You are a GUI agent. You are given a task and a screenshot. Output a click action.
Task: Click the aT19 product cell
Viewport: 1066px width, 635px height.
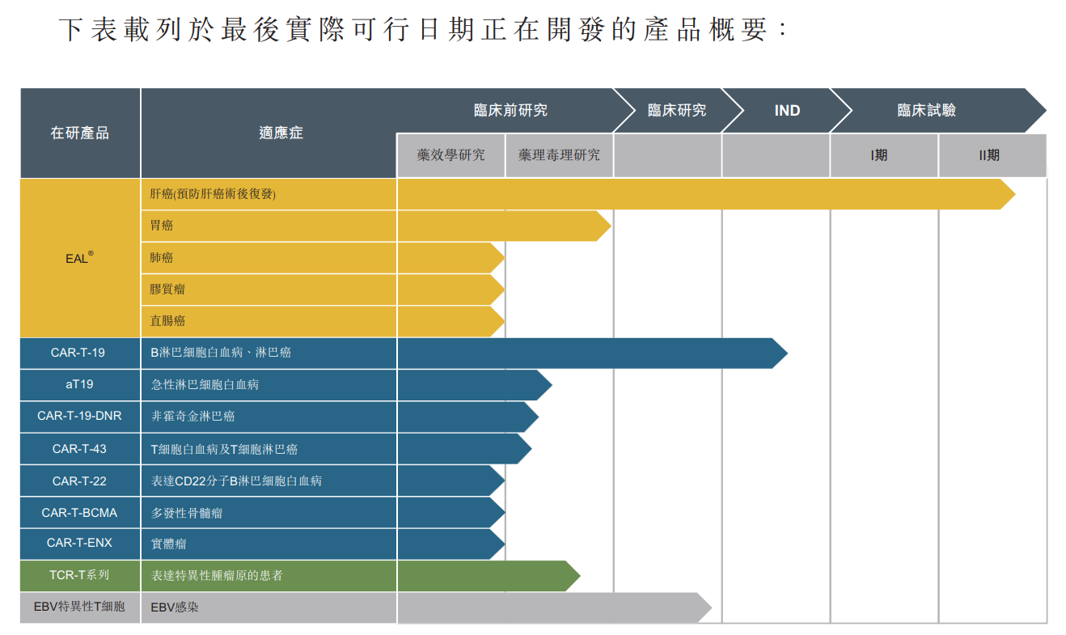tap(80, 385)
